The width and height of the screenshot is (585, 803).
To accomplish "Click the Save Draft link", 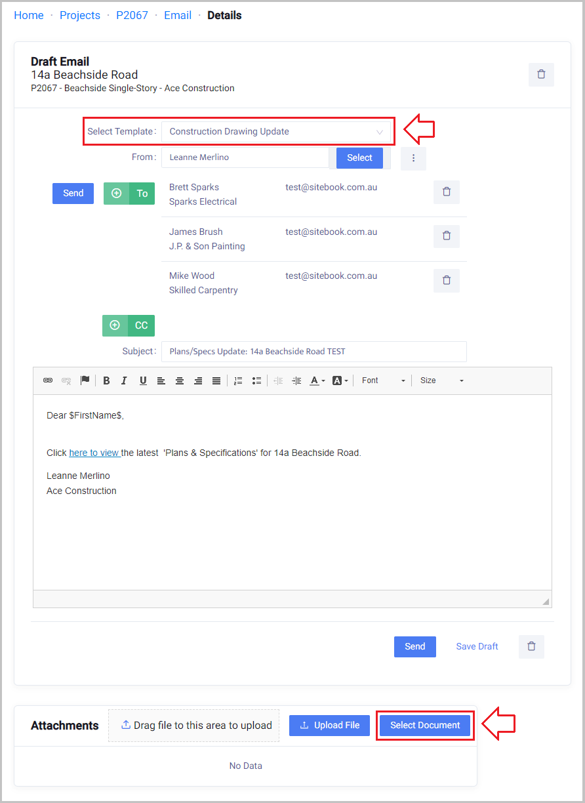I will click(477, 646).
